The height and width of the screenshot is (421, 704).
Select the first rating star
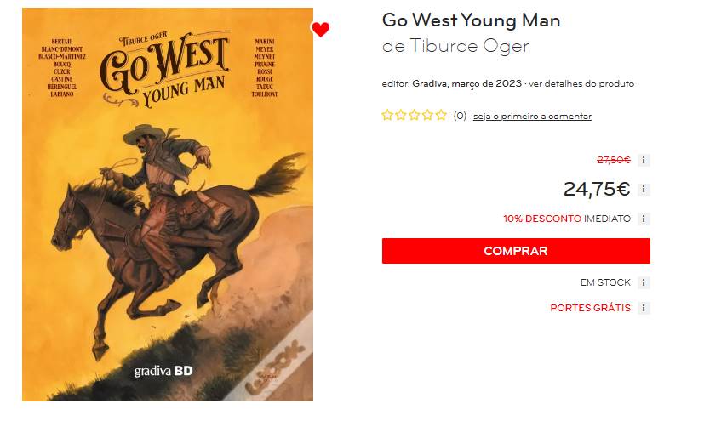coord(387,115)
